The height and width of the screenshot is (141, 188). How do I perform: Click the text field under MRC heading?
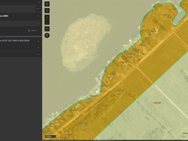click(19, 23)
